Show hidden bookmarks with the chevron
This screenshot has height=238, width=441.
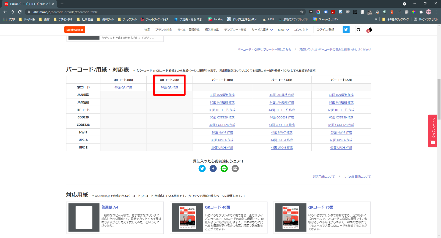click(x=376, y=19)
